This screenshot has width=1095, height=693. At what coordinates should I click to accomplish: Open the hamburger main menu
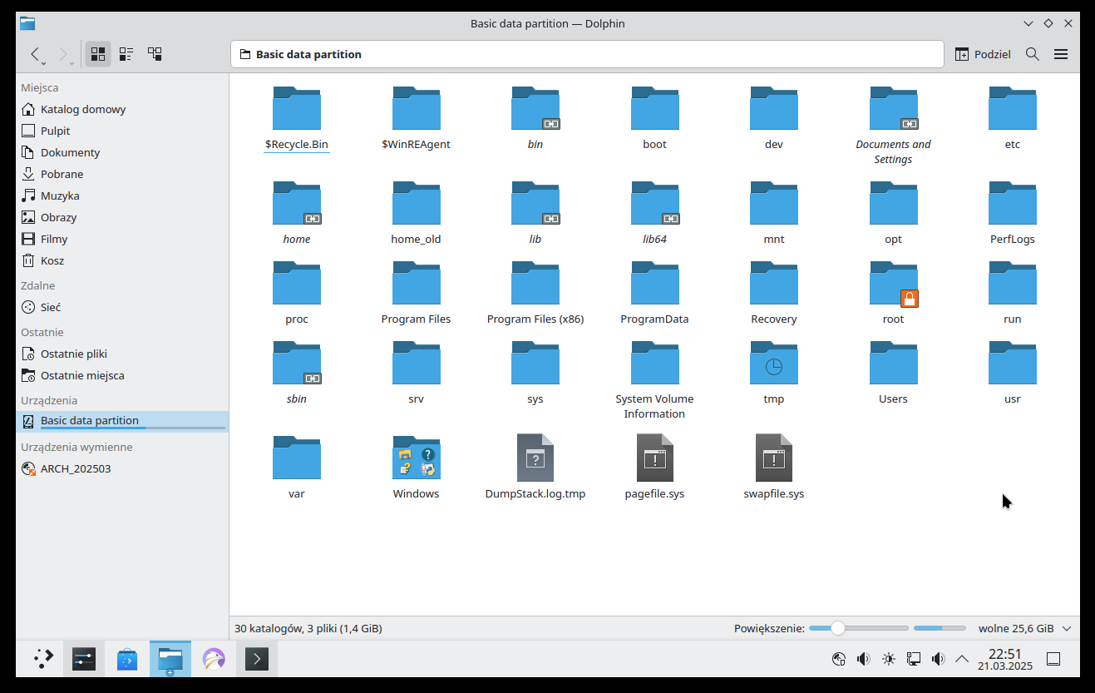pos(1061,54)
